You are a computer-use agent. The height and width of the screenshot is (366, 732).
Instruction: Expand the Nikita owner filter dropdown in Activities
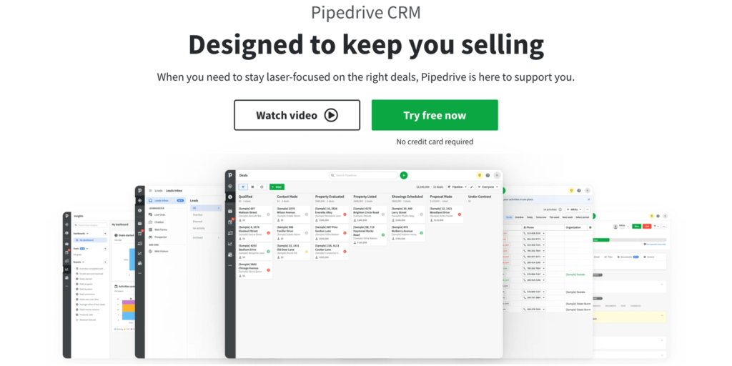(574, 209)
